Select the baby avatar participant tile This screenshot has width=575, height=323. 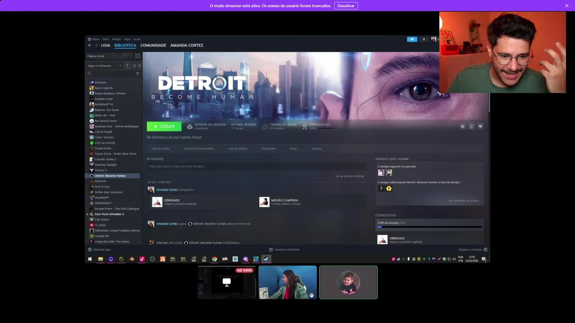click(348, 282)
